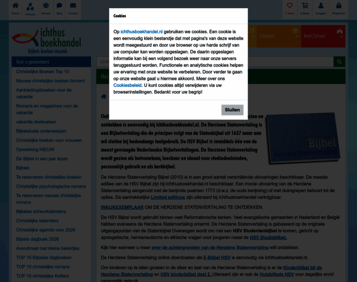Click the Registreer lock icon
Screen dimensions: 357x282
(339, 8)
